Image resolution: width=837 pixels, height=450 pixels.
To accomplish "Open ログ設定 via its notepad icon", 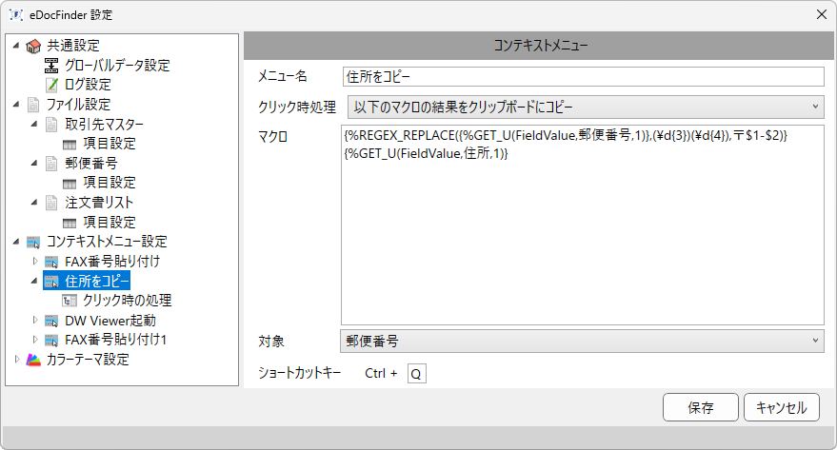I will 51,85.
